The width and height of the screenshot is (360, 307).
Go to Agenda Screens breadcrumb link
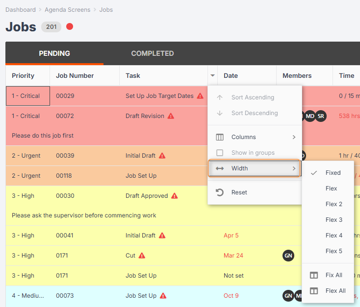(68, 10)
